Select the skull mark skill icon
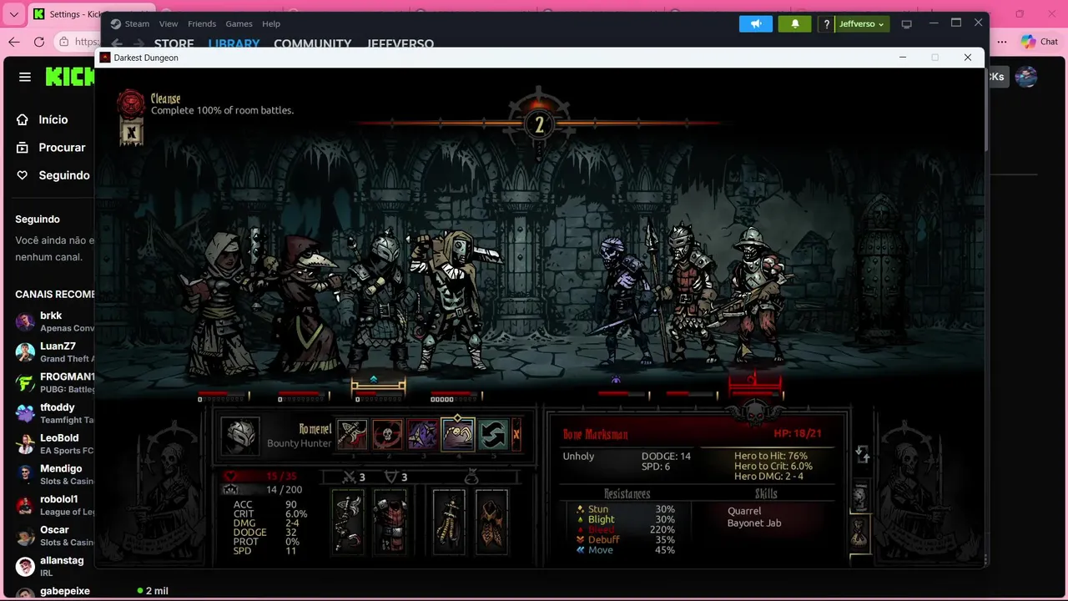The height and width of the screenshot is (601, 1068). [387, 435]
